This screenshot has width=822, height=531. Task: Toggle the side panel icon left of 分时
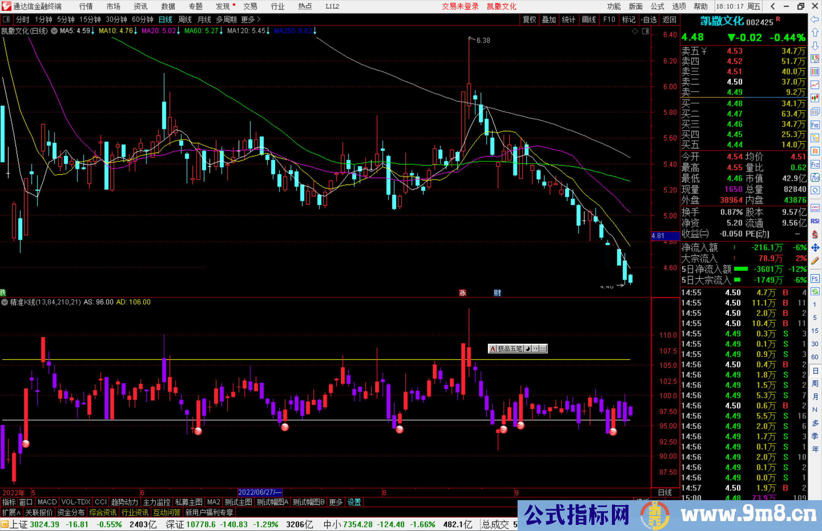[6, 19]
